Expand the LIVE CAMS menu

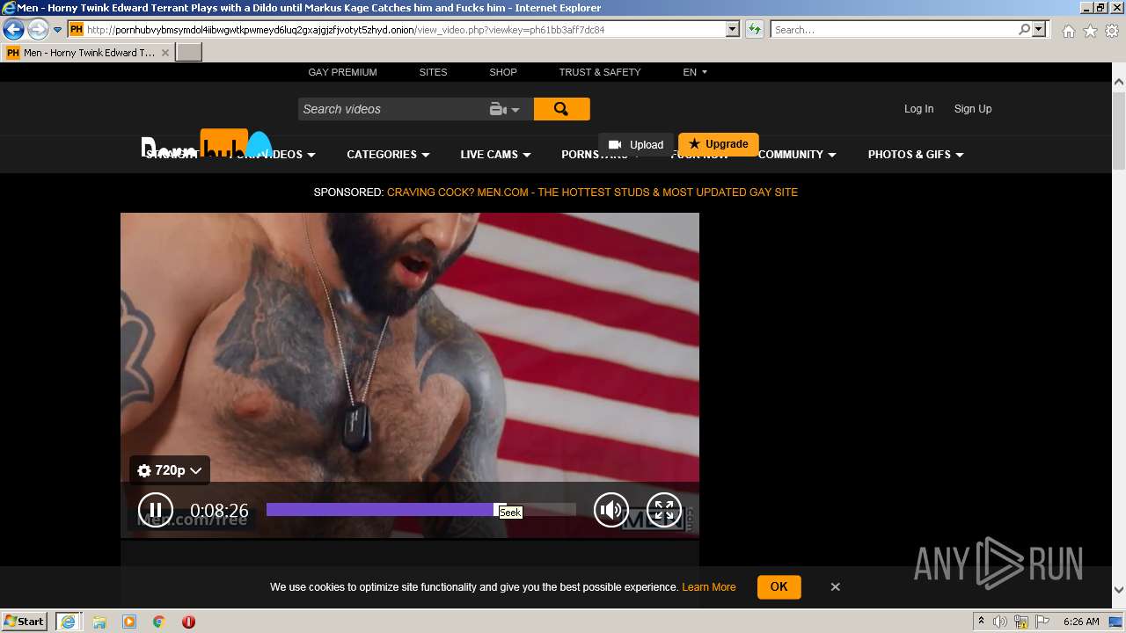495,155
